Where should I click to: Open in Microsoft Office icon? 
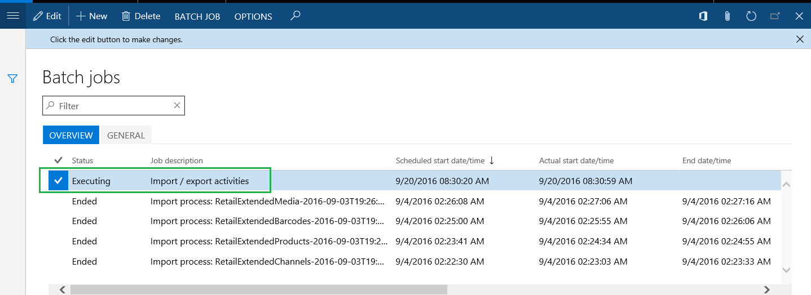[x=703, y=16]
